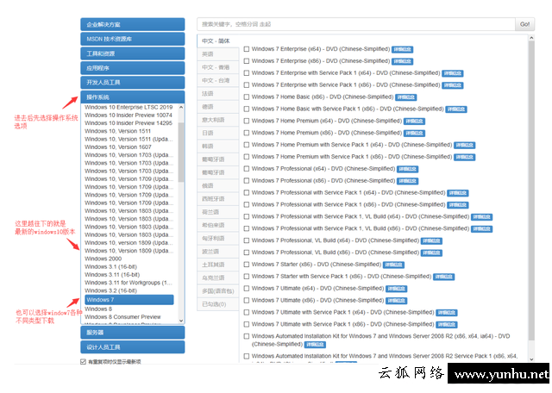Check Windows 7 Professional, VL Build (x64)

247,240
